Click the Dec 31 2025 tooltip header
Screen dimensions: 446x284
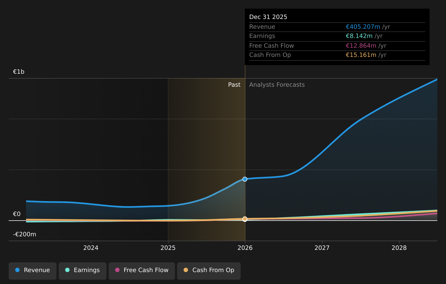268,17
